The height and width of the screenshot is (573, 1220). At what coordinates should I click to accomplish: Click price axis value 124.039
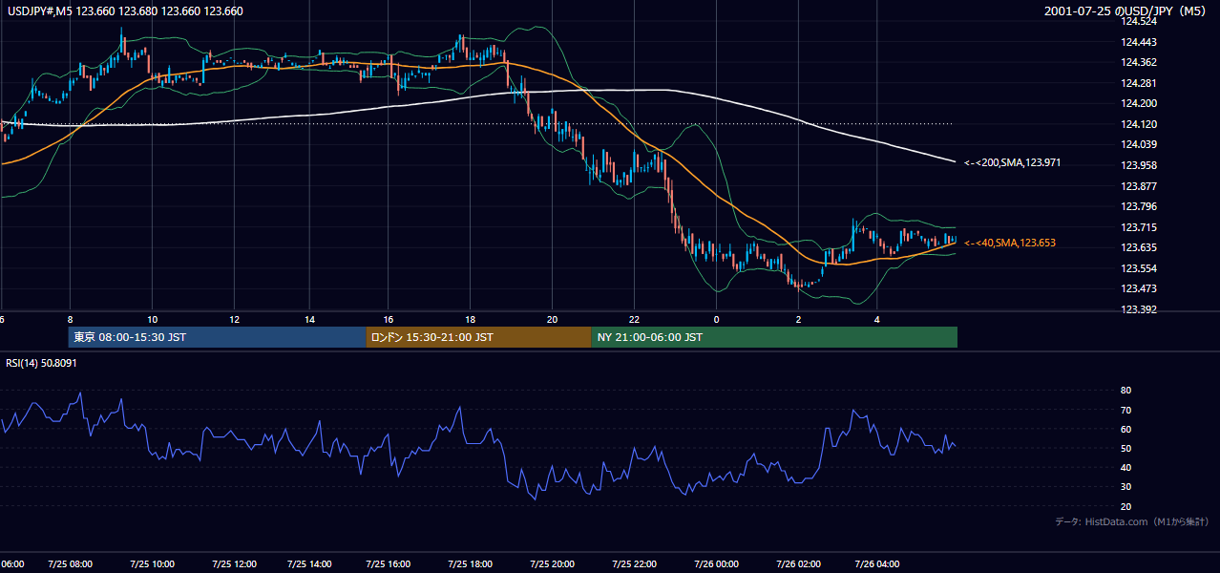(x=1139, y=145)
